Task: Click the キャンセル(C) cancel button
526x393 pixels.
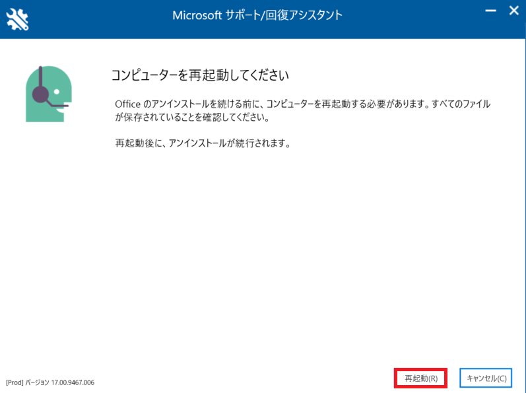Action: pyautogui.click(x=486, y=378)
